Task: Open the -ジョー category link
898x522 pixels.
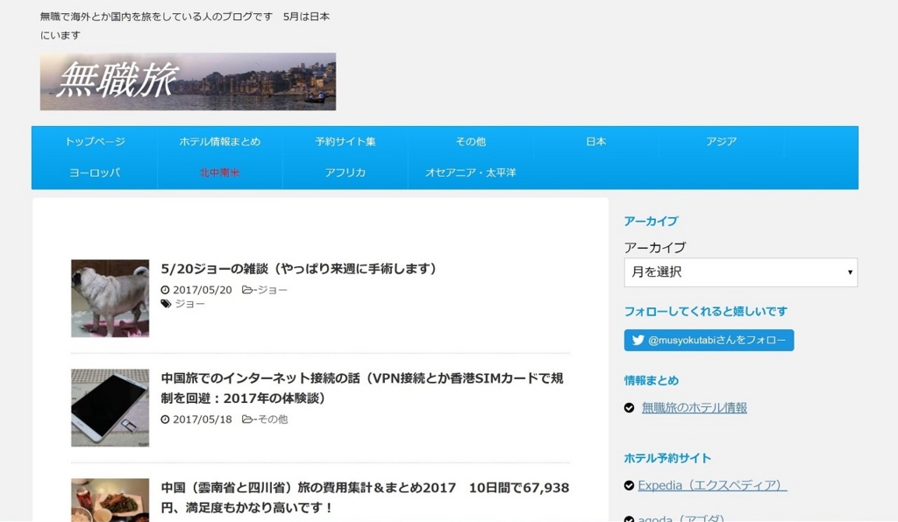Action: point(270,290)
